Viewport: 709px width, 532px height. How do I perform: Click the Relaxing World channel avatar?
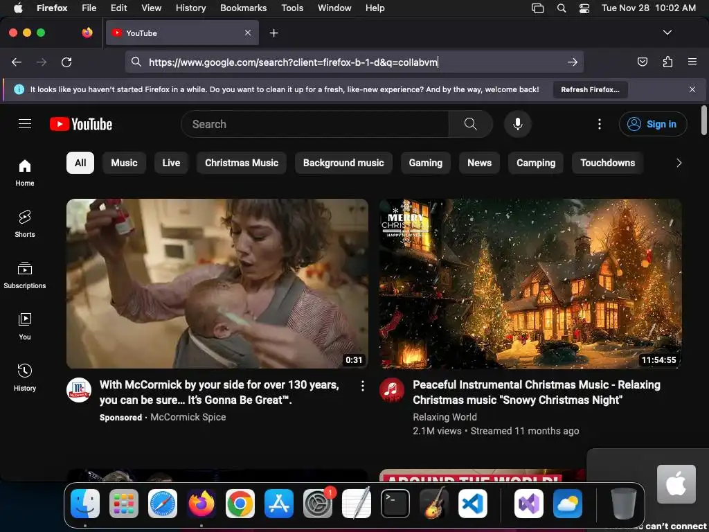point(392,390)
